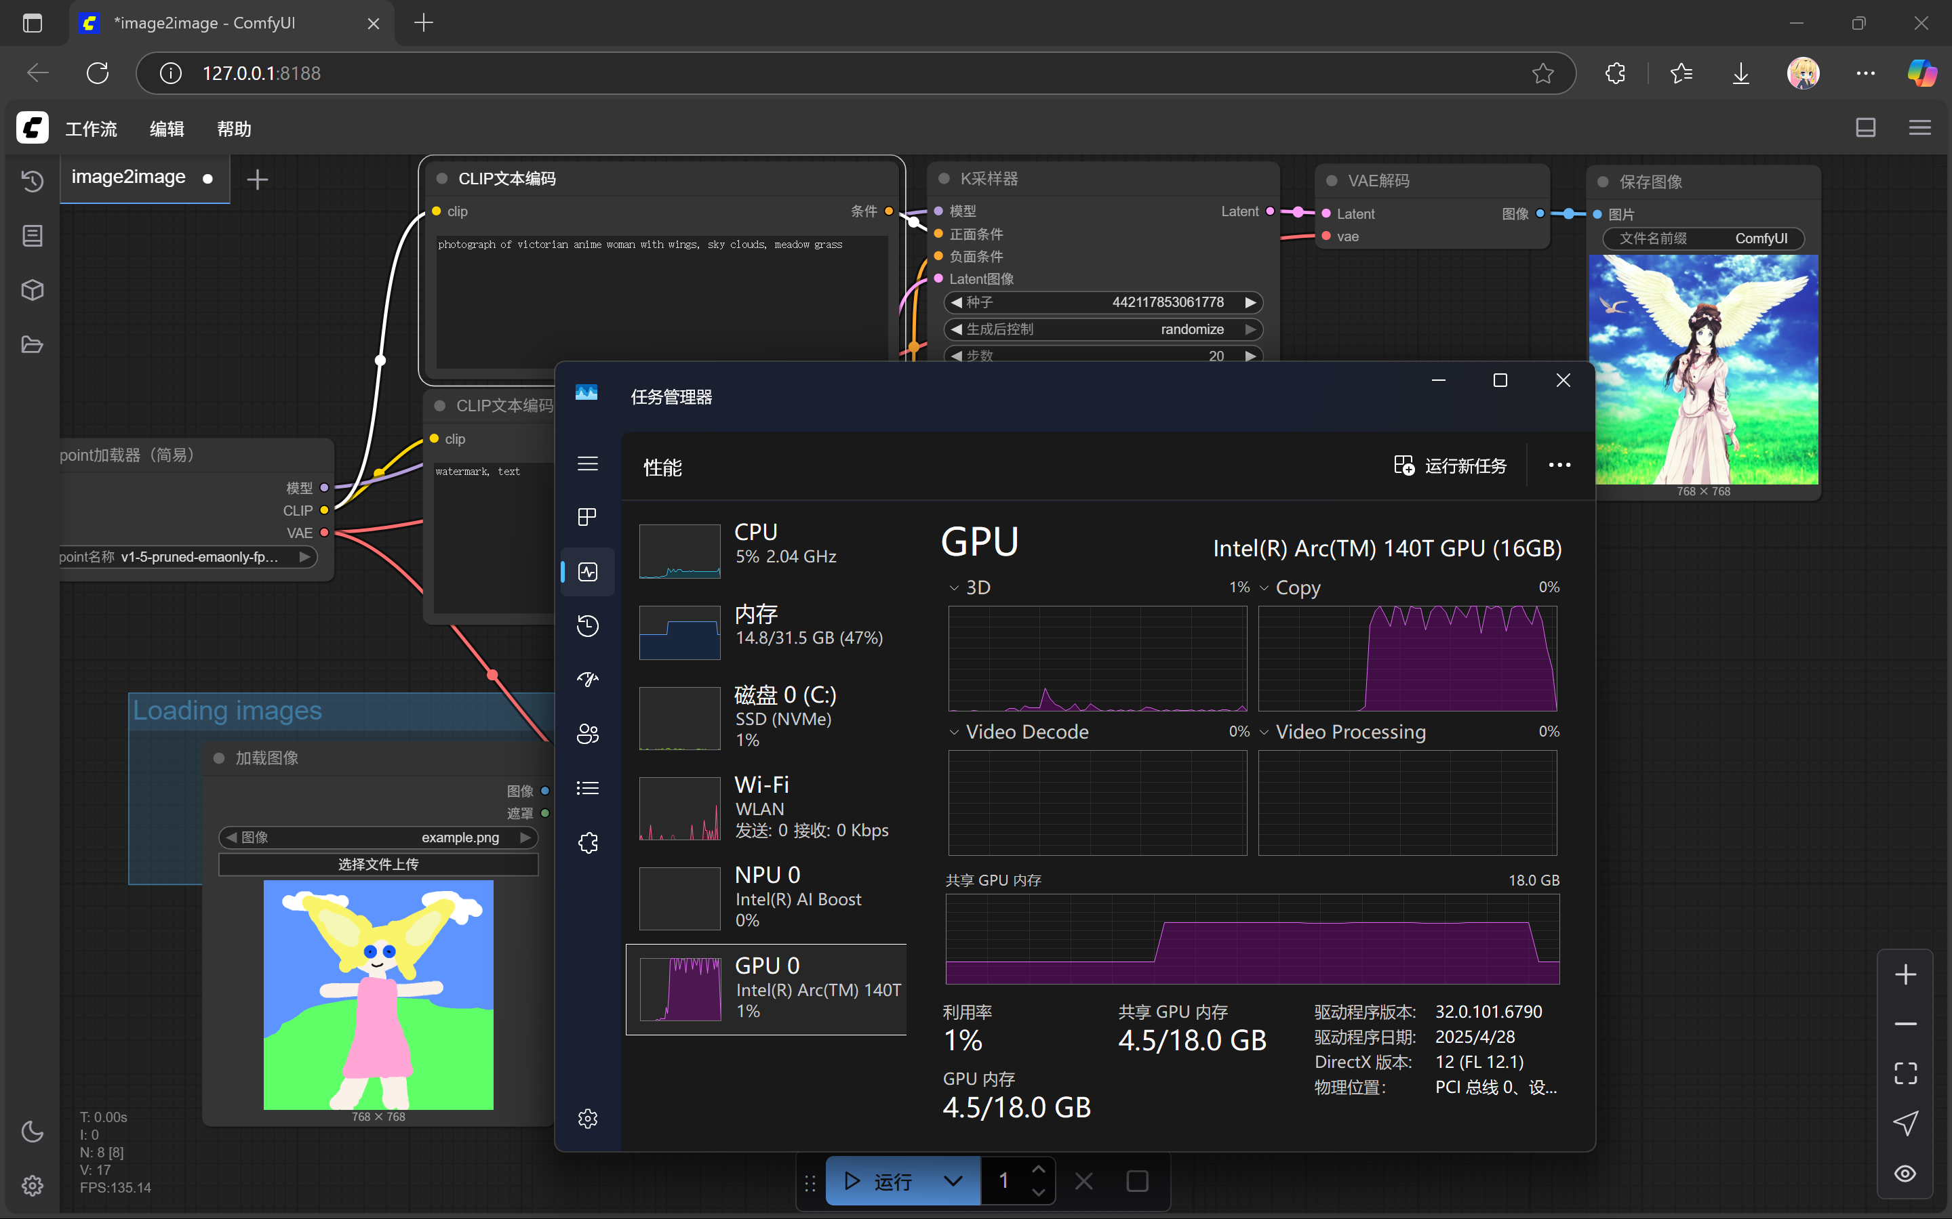This screenshot has height=1219, width=1952.
Task: Open Task Manager's navigation hamburger menu
Action: tap(588, 463)
